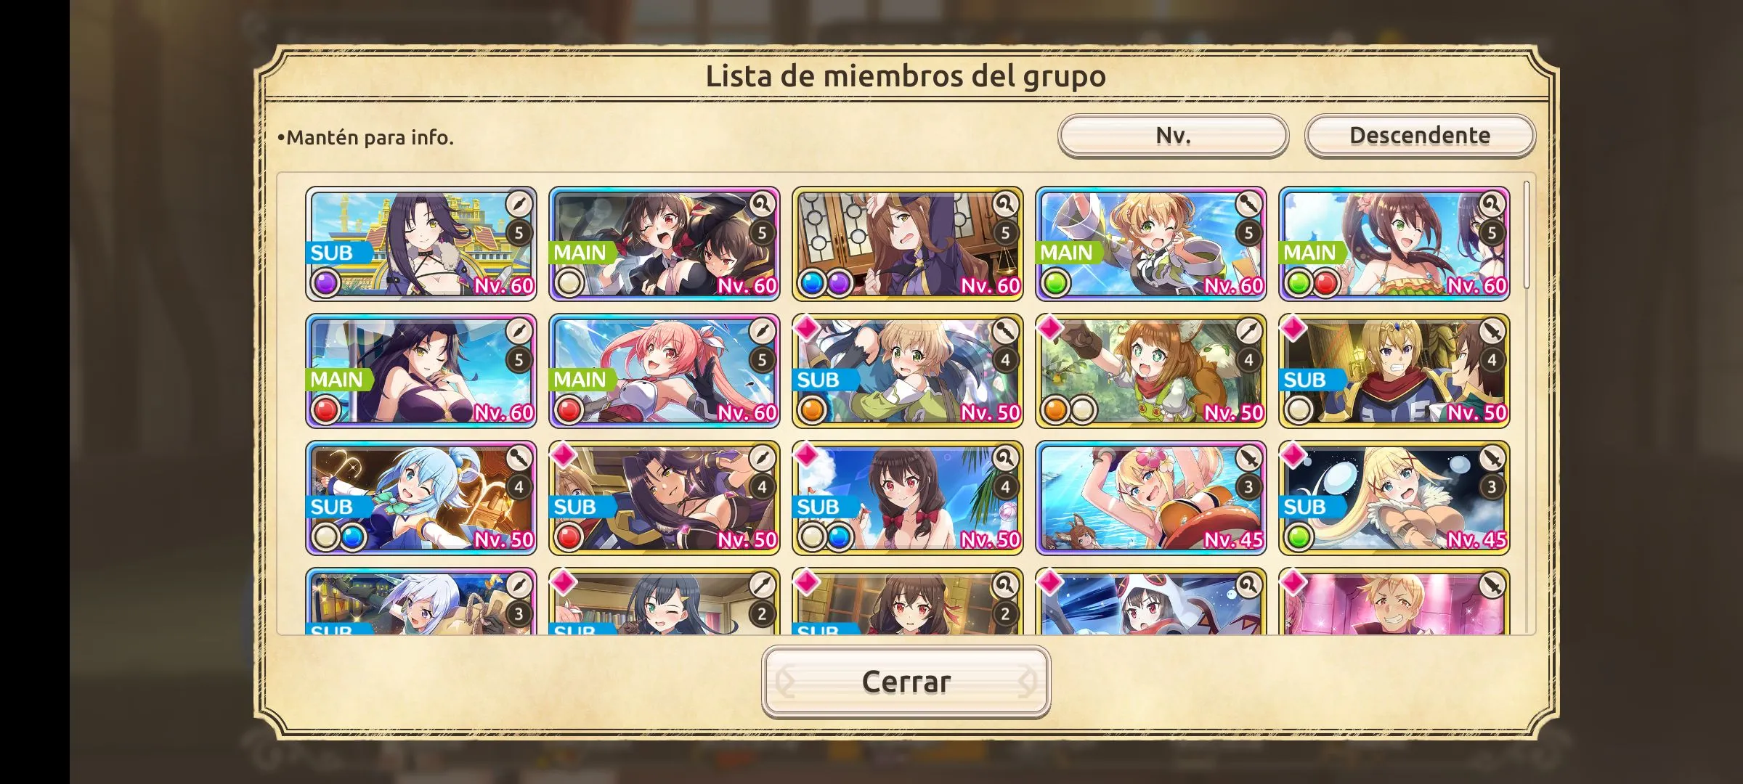Click the magnifier icon on Megumin and Yunyun card
1743x784 pixels.
pyautogui.click(x=762, y=203)
